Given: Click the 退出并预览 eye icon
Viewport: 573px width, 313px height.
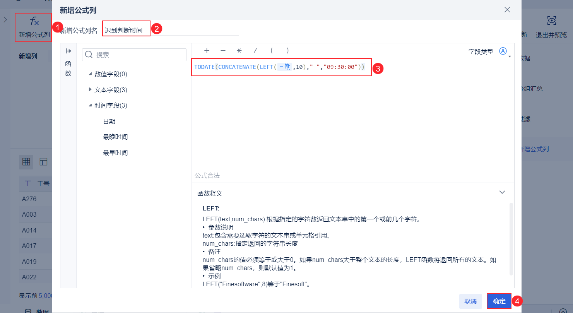Looking at the screenshot, I should tap(551, 21).
